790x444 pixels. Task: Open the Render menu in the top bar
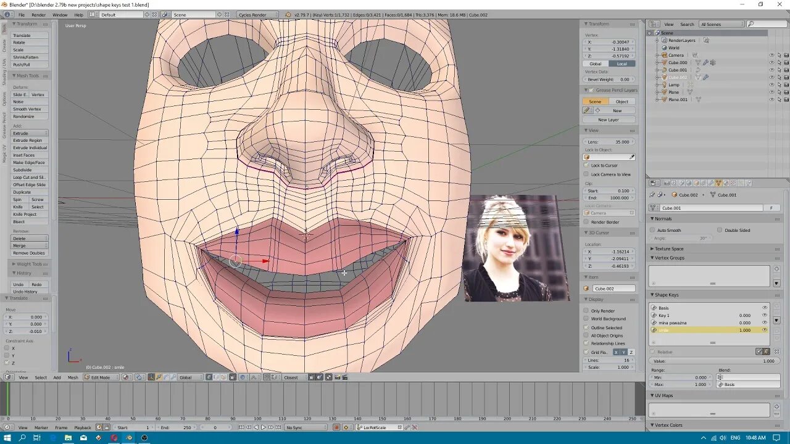(38, 15)
